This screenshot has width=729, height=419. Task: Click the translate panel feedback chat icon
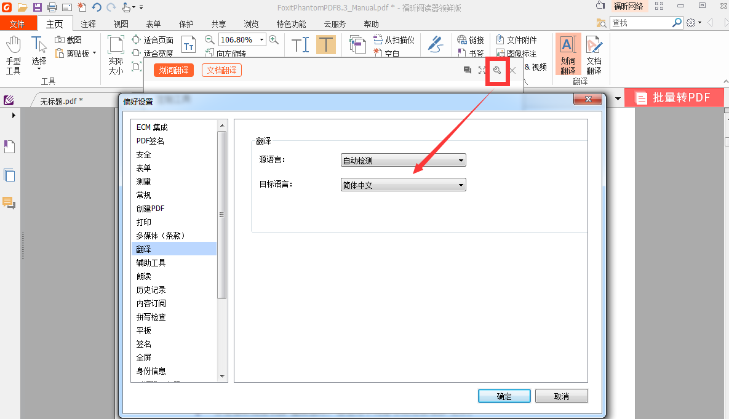coord(468,70)
